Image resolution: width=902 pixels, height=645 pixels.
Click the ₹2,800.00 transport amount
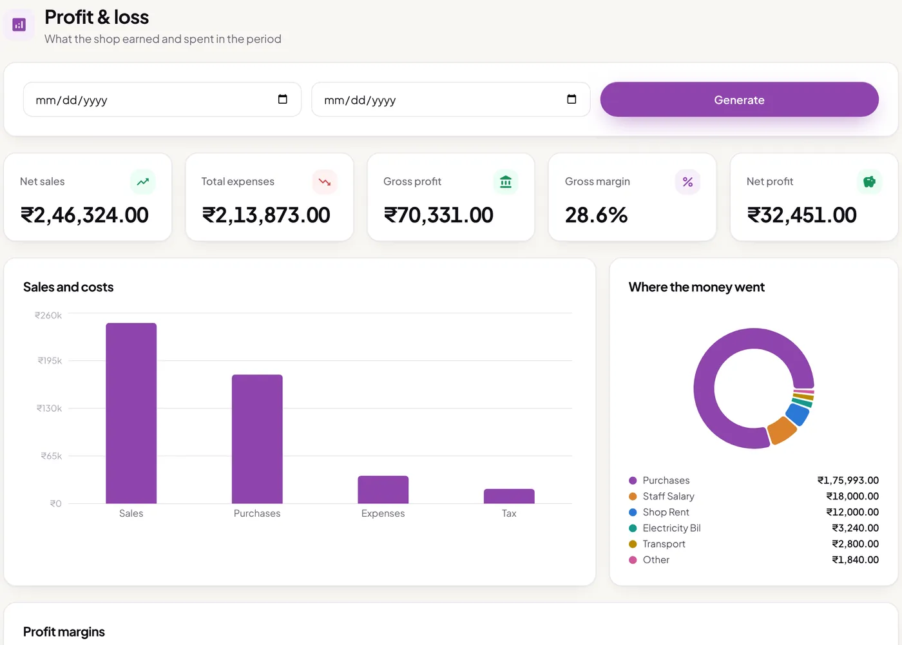point(855,544)
